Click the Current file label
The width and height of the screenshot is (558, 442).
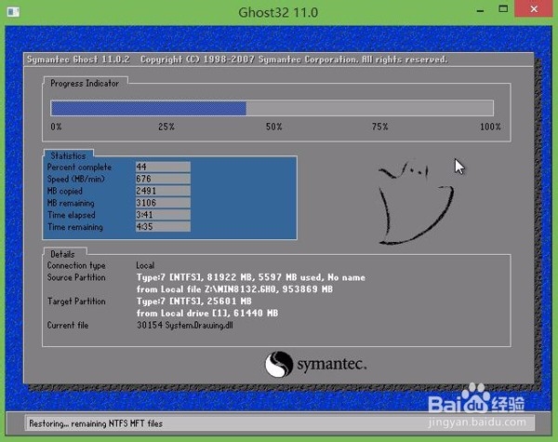point(68,325)
